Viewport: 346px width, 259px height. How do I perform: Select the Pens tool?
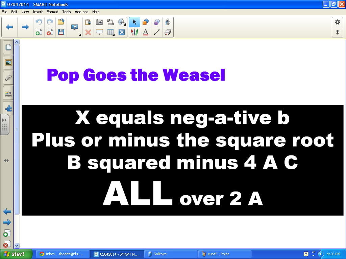[134, 32]
